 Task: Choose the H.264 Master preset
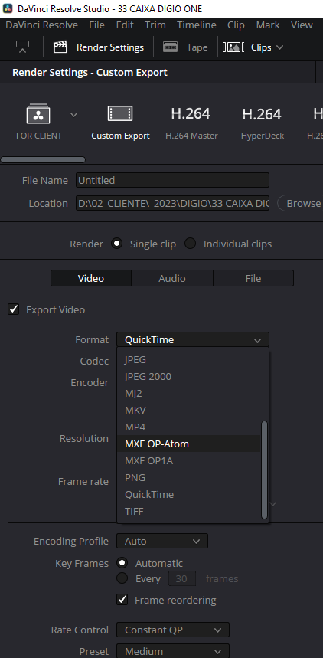pos(191,122)
